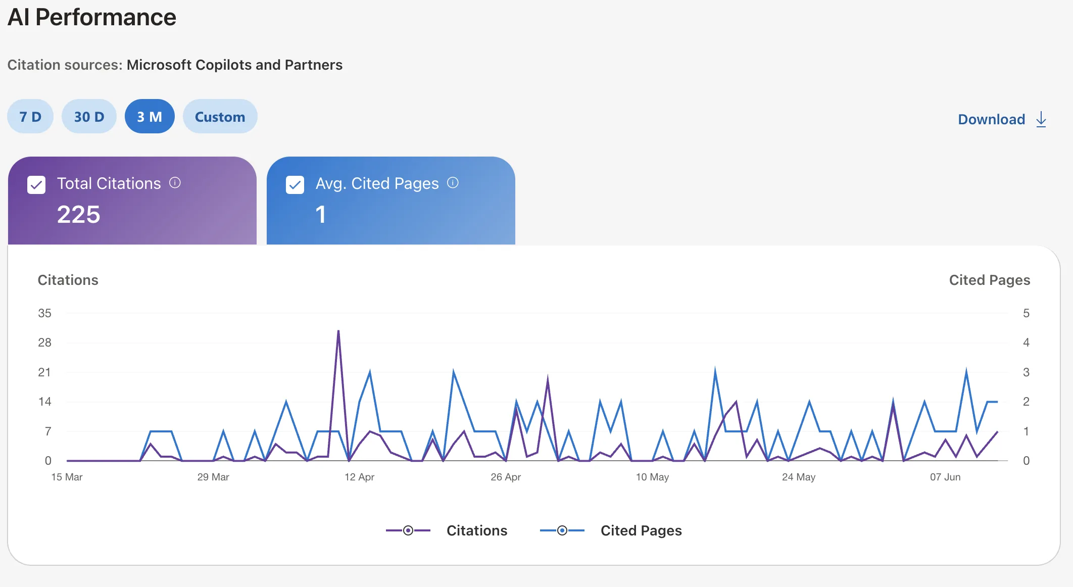Select the 7 D time range
Viewport: 1073px width, 587px height.
(x=30, y=117)
